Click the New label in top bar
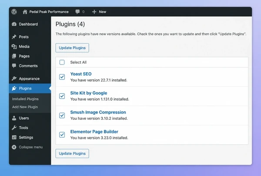The image size is (261, 176). point(103,12)
